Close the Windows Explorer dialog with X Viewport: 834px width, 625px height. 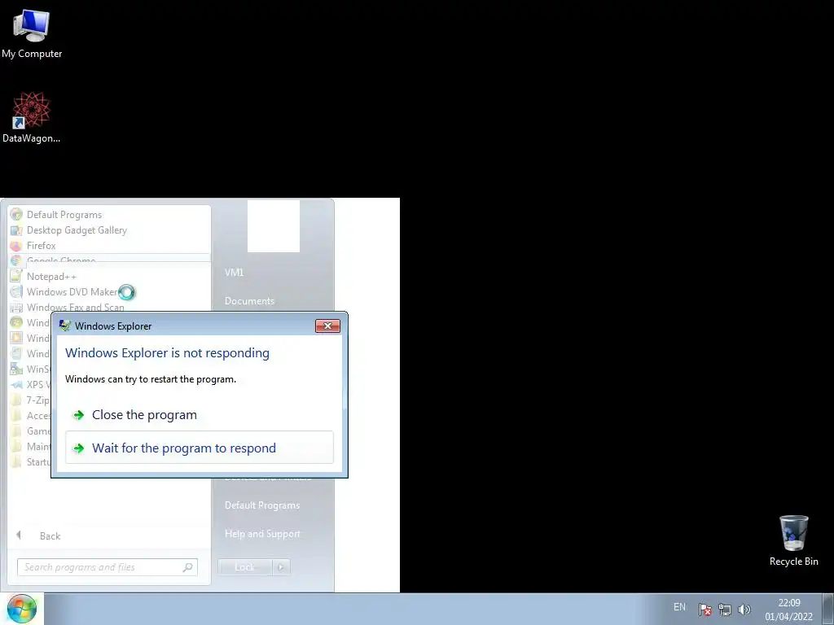coord(327,326)
